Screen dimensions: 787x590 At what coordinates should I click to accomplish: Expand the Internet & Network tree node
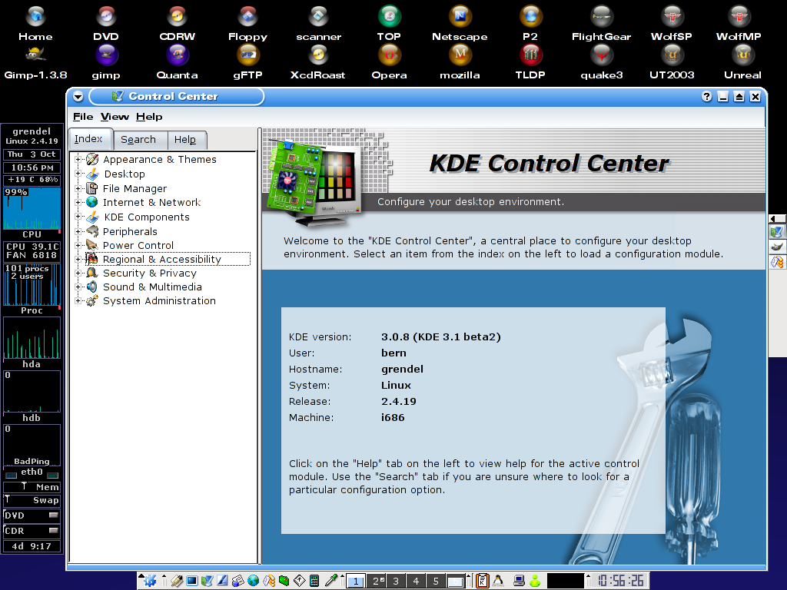tap(78, 202)
